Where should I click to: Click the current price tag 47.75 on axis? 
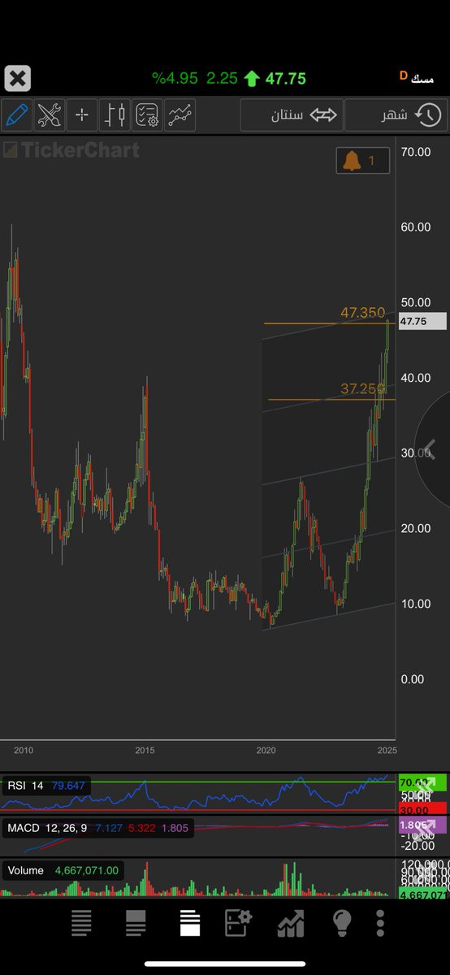422,321
